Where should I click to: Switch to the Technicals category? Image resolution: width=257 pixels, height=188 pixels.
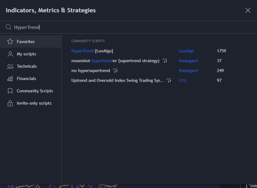pyautogui.click(x=31, y=66)
